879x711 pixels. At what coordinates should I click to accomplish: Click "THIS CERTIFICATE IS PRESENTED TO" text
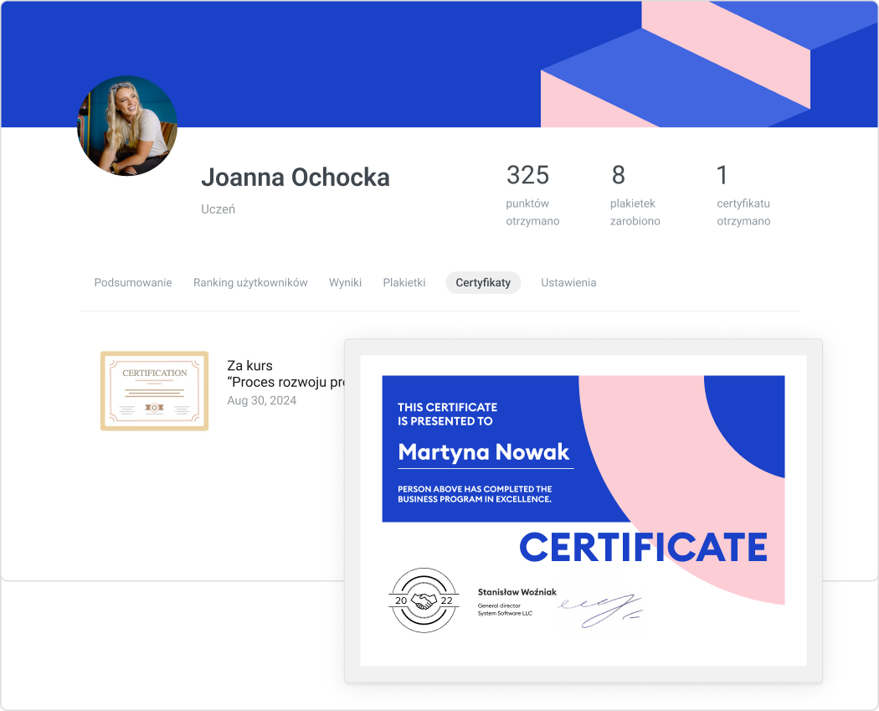[447, 414]
